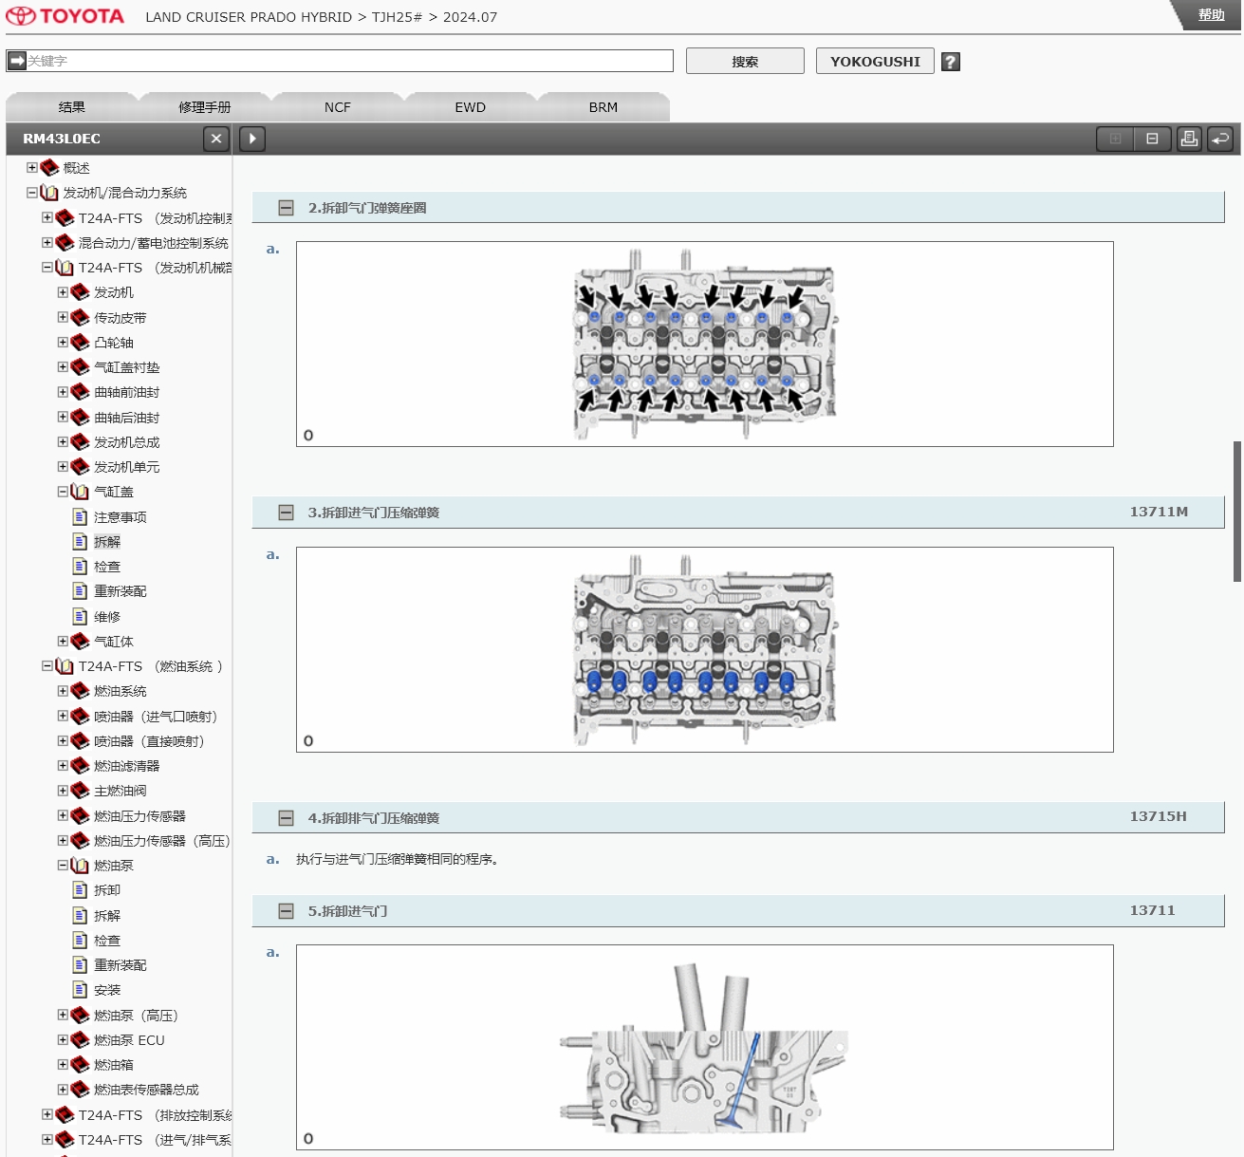Toggle section 3 拆卸进气门压缩弹簧 header

point(286,513)
